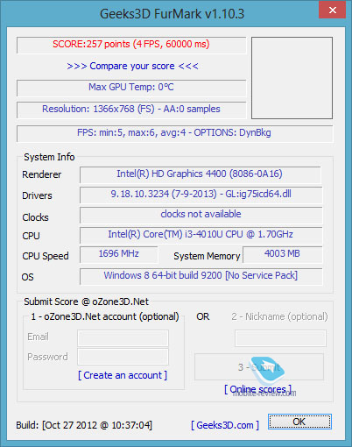Click the Clocks label
352x447 pixels.
point(35,217)
